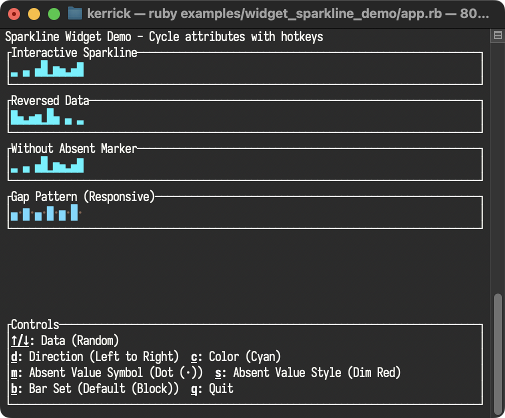505x418 pixels.
Task: Click the Gap Pattern sparkline bars
Action: click(46, 212)
